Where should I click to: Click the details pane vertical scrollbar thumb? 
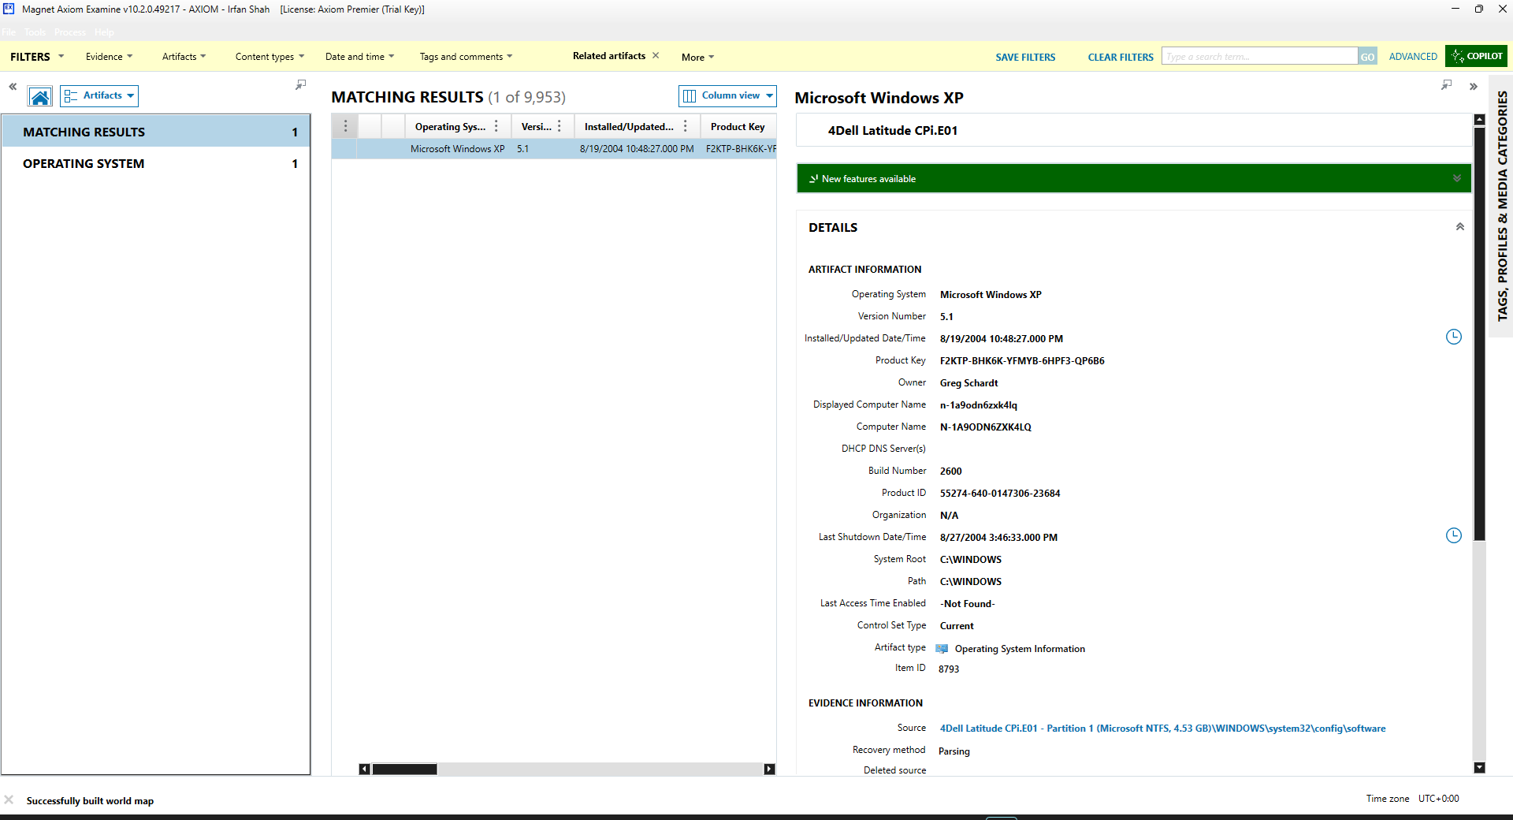[x=1479, y=334]
